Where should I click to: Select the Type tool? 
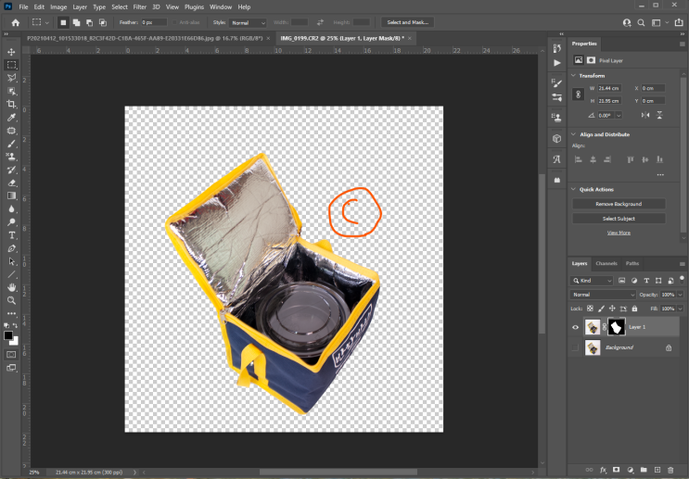pyautogui.click(x=11, y=235)
